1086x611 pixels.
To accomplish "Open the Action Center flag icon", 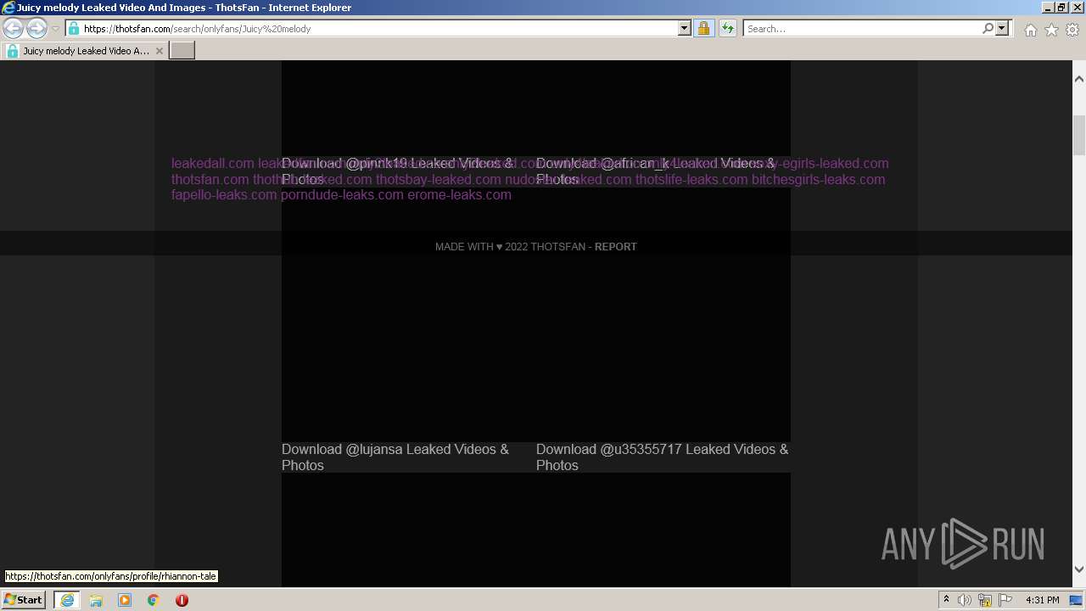I will pyautogui.click(x=1005, y=600).
